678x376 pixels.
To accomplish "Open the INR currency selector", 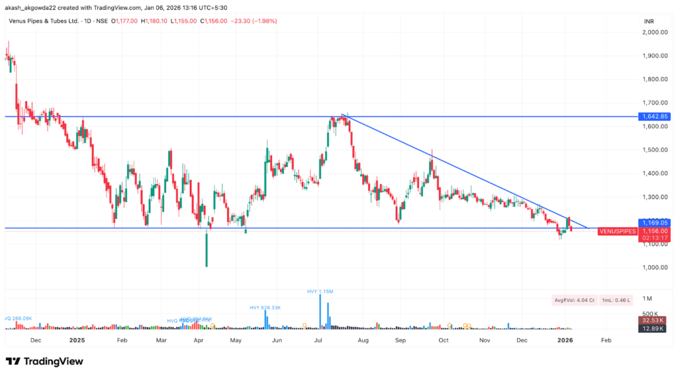I will coord(649,22).
